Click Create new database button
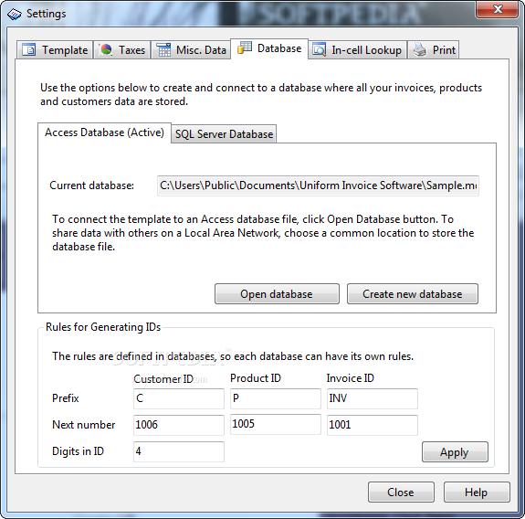This screenshot has height=519, width=525. click(x=413, y=294)
